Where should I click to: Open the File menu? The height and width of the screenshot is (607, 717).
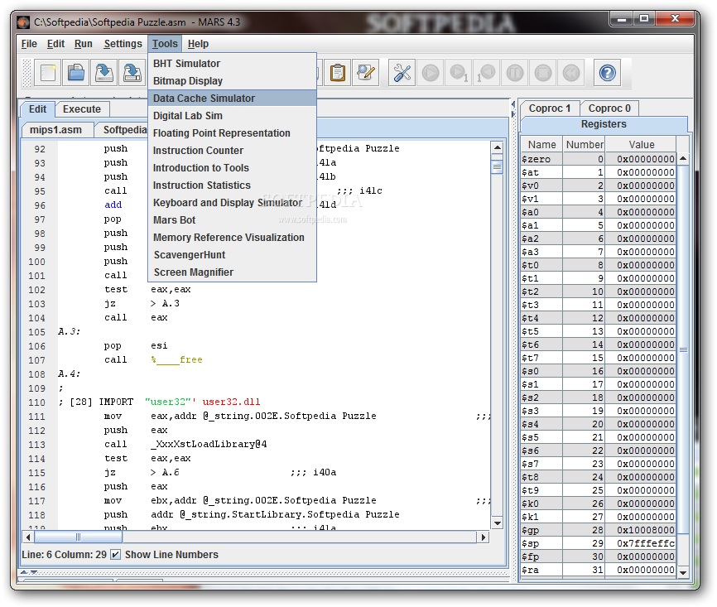(x=29, y=44)
